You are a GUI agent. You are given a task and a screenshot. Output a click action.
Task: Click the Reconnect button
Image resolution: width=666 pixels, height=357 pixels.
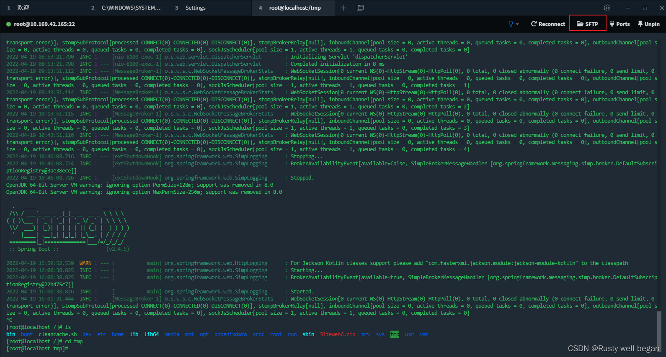tap(548, 24)
